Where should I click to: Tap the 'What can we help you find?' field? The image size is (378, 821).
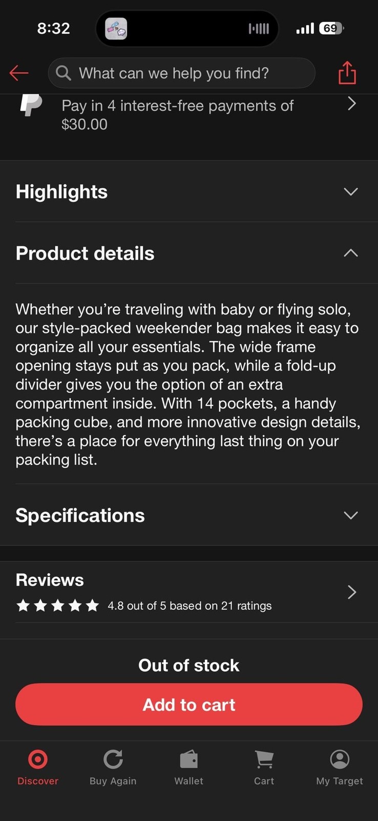point(182,73)
